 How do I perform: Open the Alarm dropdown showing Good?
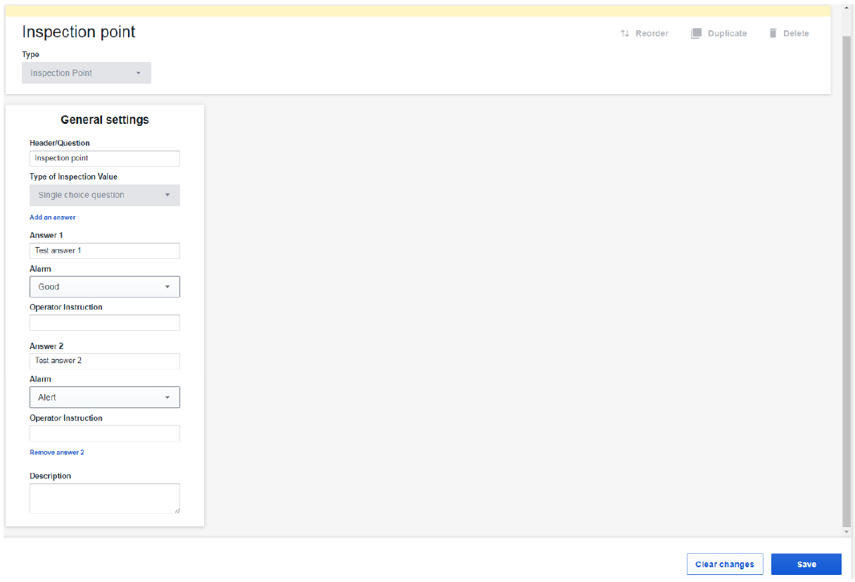click(x=105, y=286)
